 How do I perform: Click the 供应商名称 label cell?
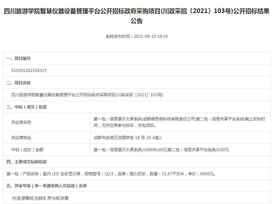pyautogui.click(x=47, y=122)
